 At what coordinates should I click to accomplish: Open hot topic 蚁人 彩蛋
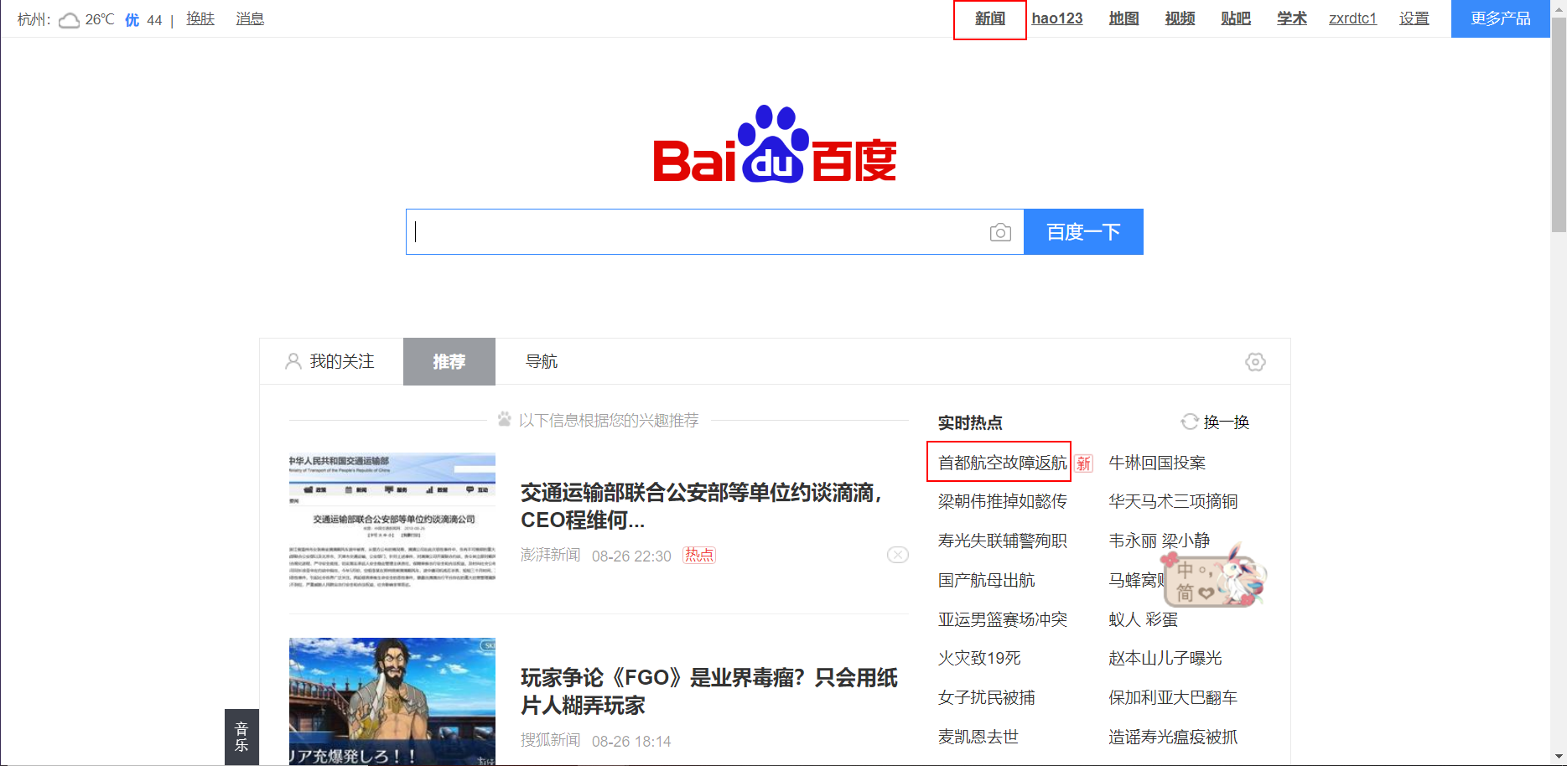click(1143, 619)
